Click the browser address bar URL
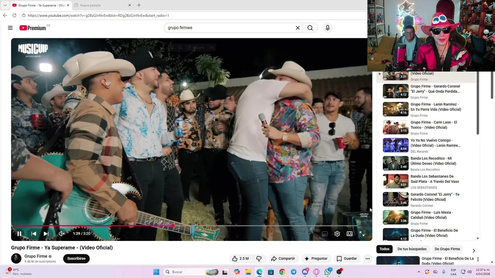 (98, 15)
